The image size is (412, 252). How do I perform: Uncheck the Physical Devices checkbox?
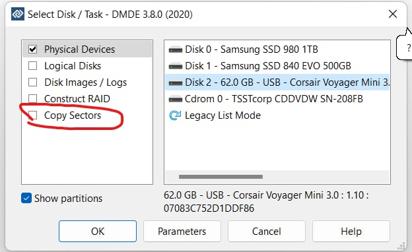point(32,49)
